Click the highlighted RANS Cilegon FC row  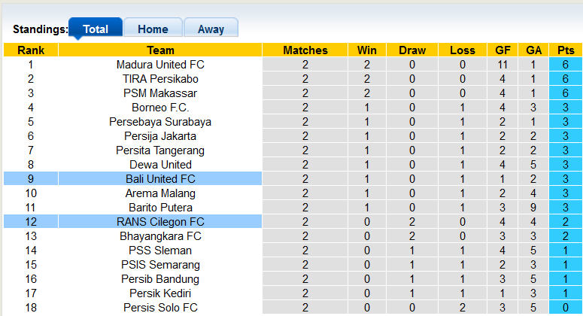tap(160, 222)
